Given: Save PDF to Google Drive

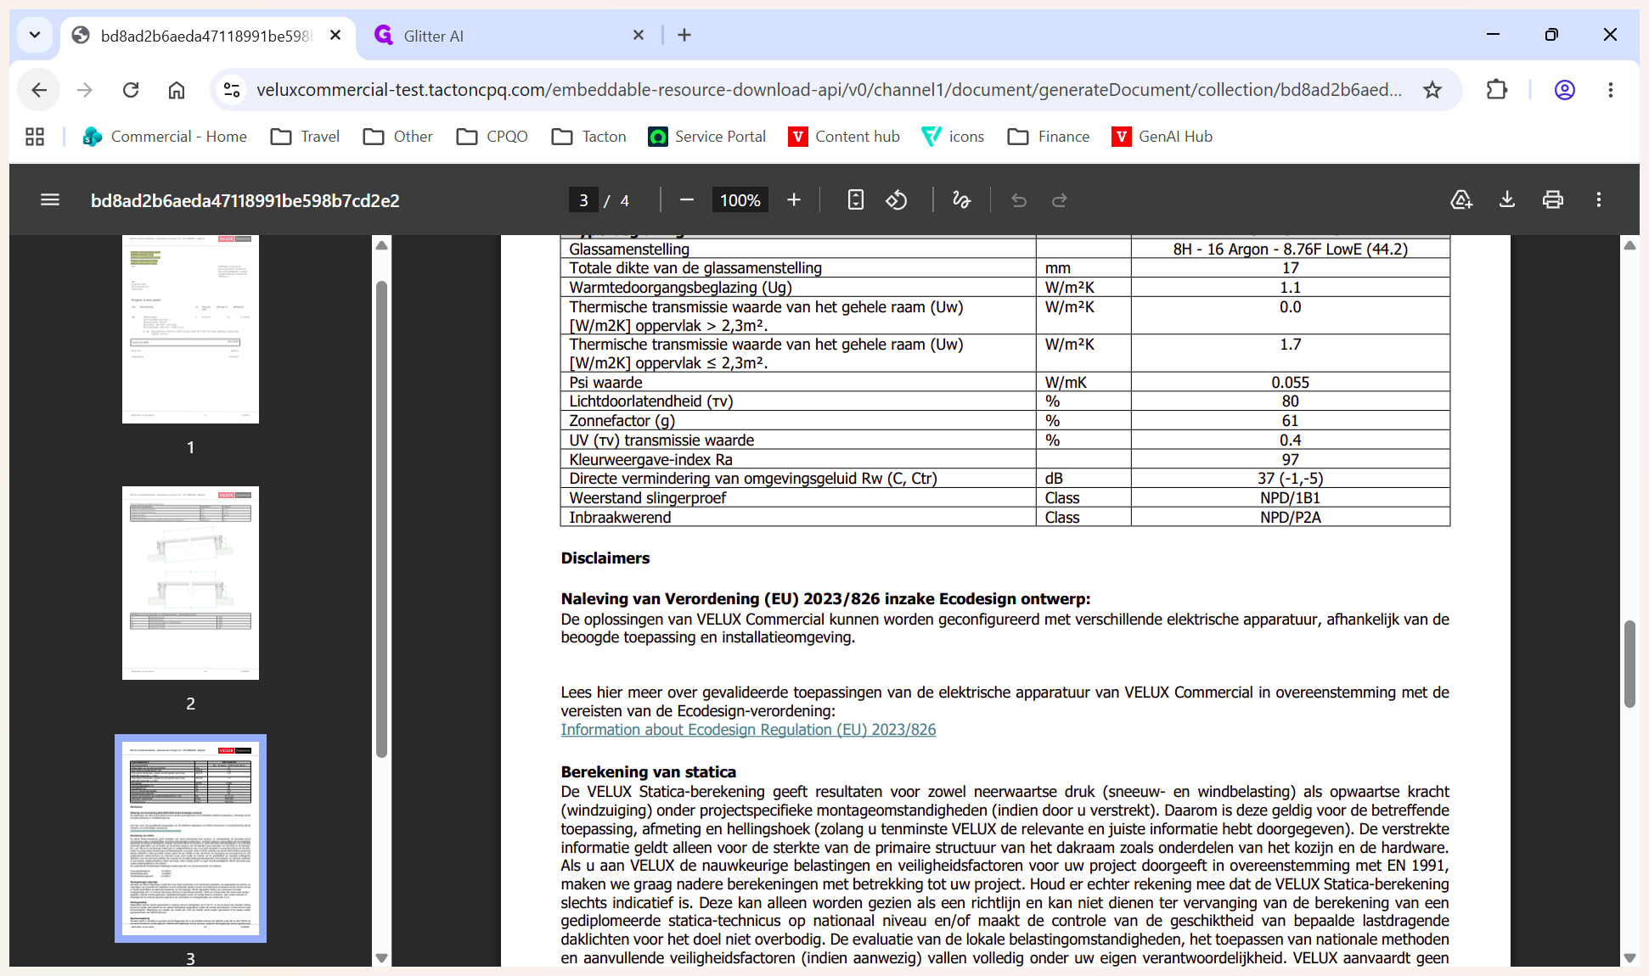Looking at the screenshot, I should (x=1461, y=200).
